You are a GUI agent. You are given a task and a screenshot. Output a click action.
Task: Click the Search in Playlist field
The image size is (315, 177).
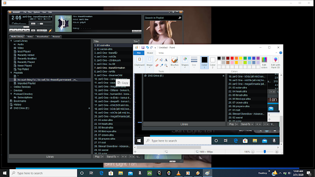pos(161,18)
